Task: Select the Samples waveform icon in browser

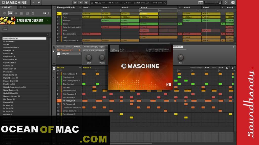Action: point(33,13)
